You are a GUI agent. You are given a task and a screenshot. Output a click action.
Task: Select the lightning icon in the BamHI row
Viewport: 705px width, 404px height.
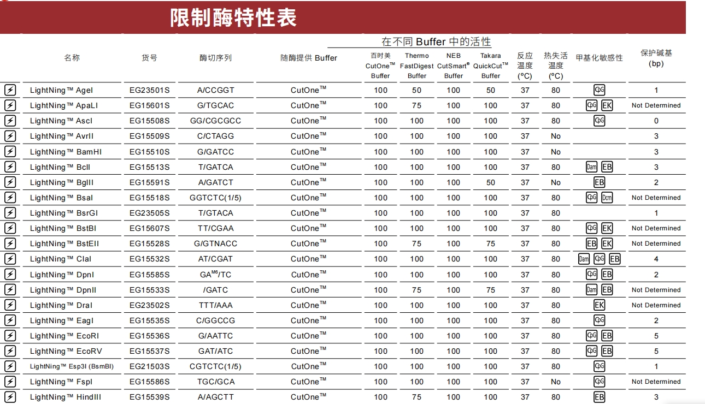10,152
